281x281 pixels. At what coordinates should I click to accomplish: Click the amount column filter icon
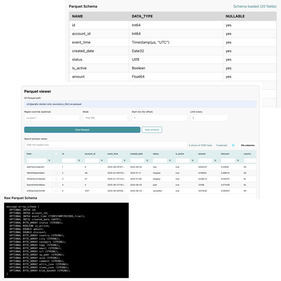(215, 160)
